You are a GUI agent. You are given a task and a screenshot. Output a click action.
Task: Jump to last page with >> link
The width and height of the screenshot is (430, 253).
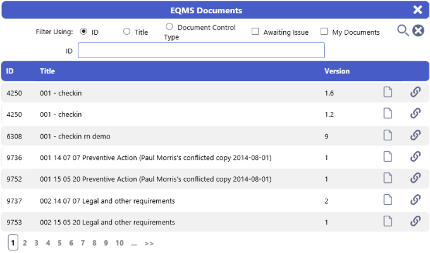coord(149,244)
